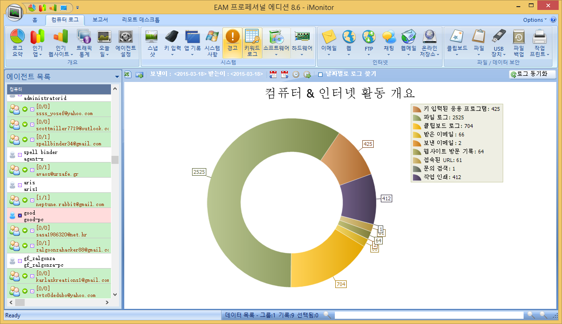Image resolution: width=562 pixels, height=324 pixels.
Task: Open the 오늘일 view
Action: (x=104, y=43)
